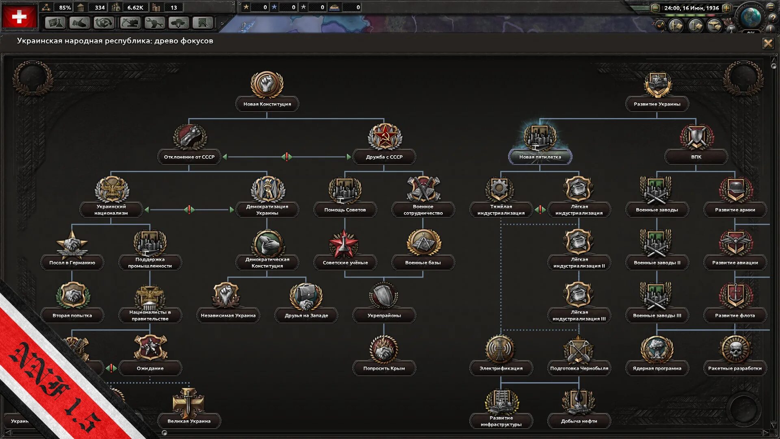Select the Великая Украина cross focus
The width and height of the screenshot is (780, 439).
point(189,409)
